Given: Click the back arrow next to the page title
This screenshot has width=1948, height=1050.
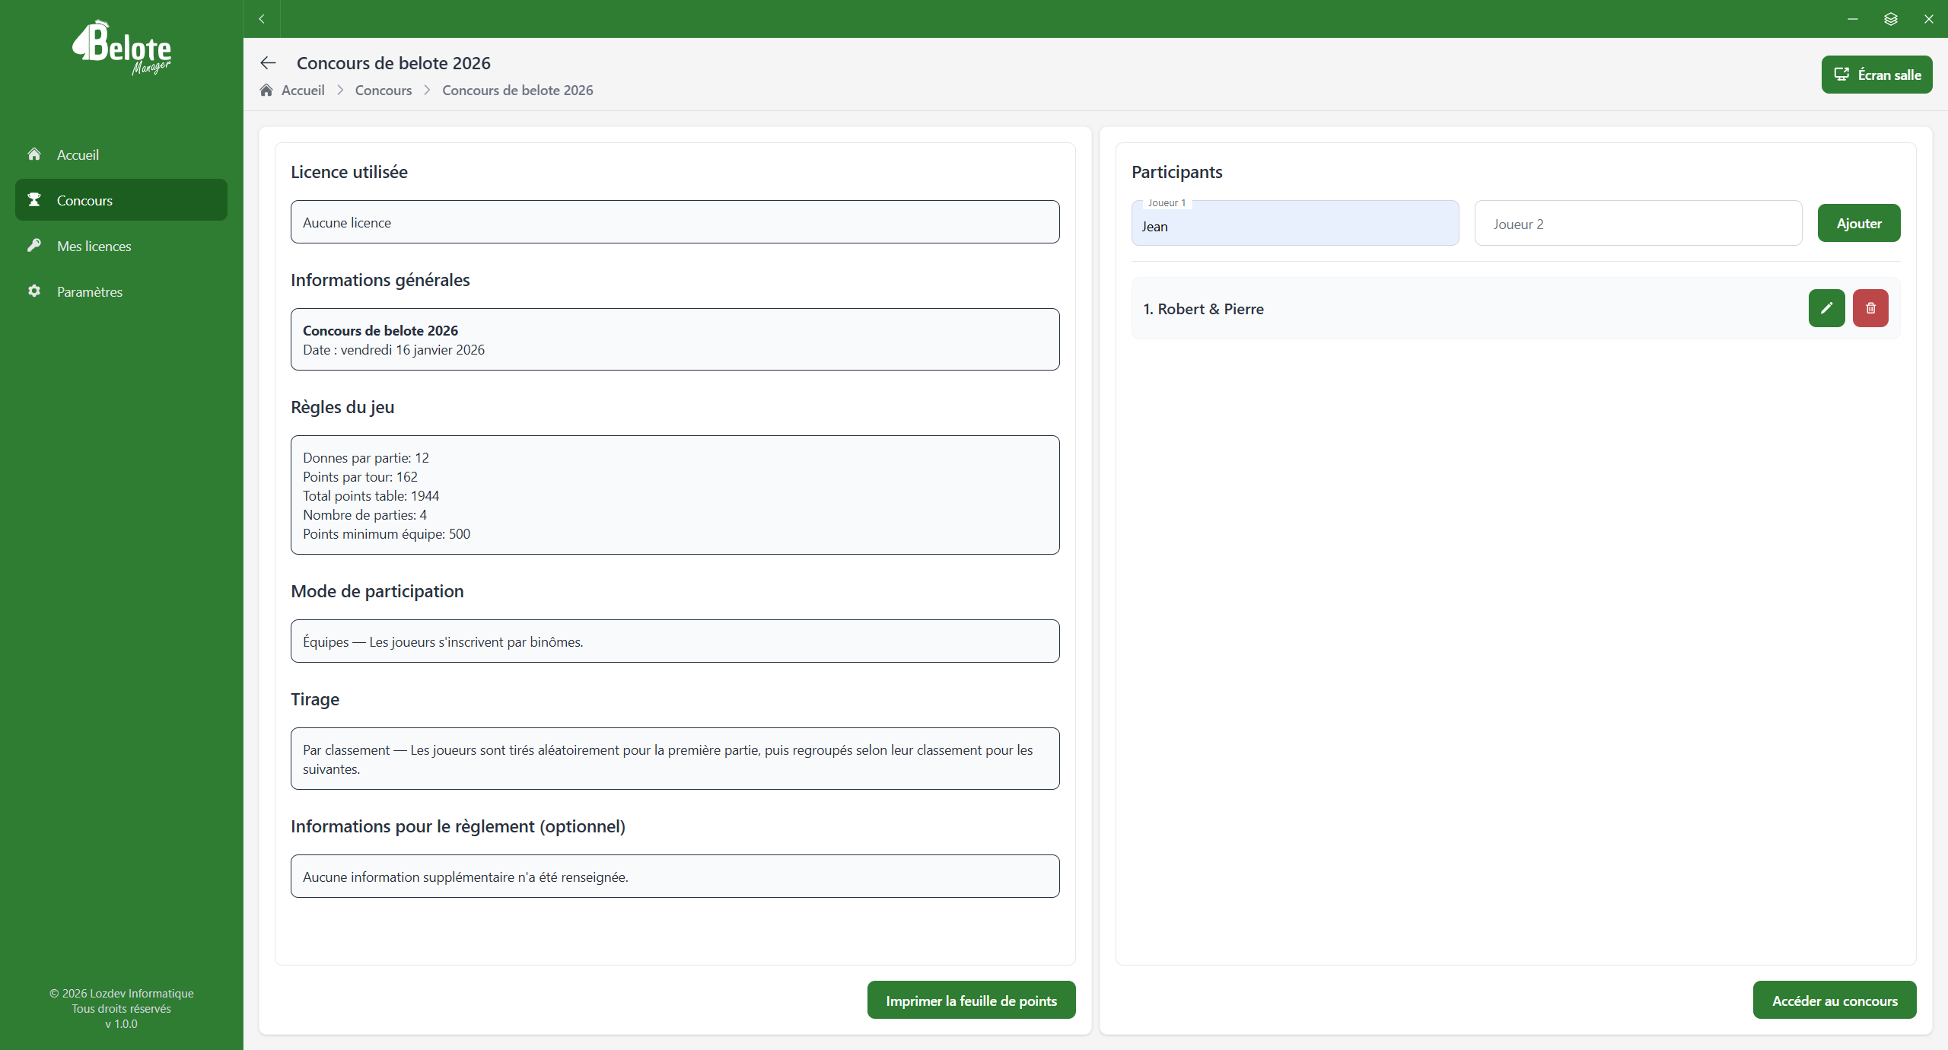Looking at the screenshot, I should pos(268,63).
